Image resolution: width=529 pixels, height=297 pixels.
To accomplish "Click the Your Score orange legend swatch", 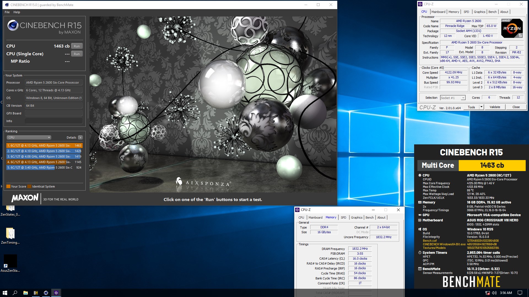I will click(8, 186).
